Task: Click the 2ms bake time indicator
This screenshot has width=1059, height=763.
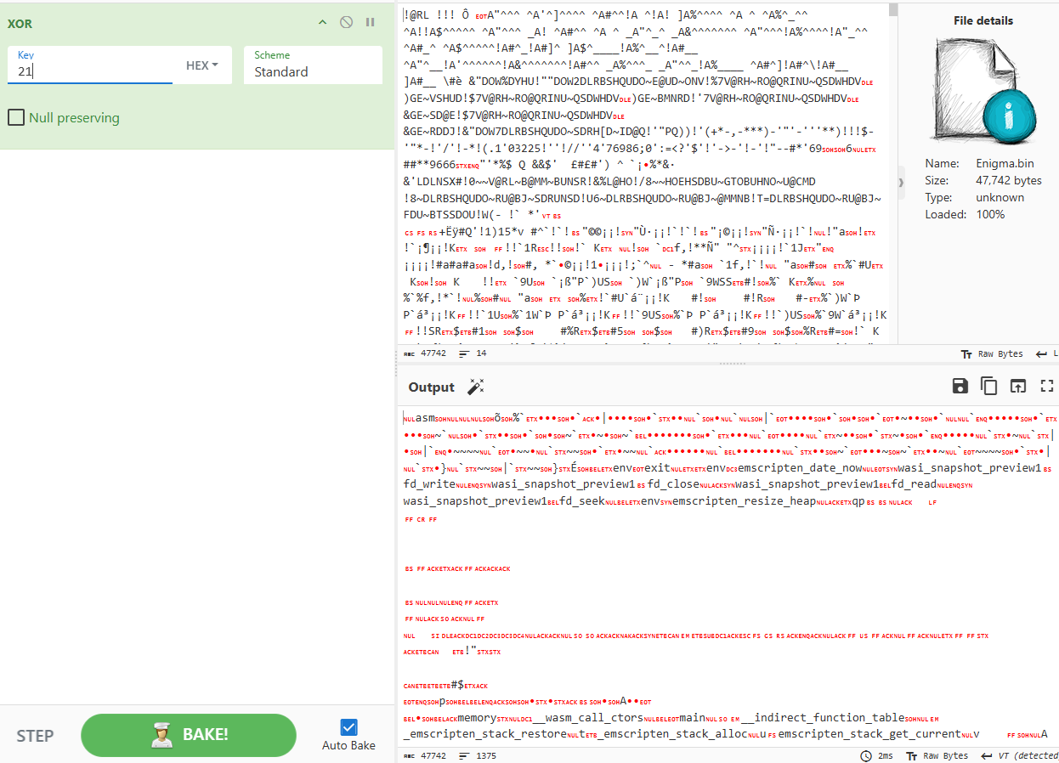Action: tap(877, 755)
